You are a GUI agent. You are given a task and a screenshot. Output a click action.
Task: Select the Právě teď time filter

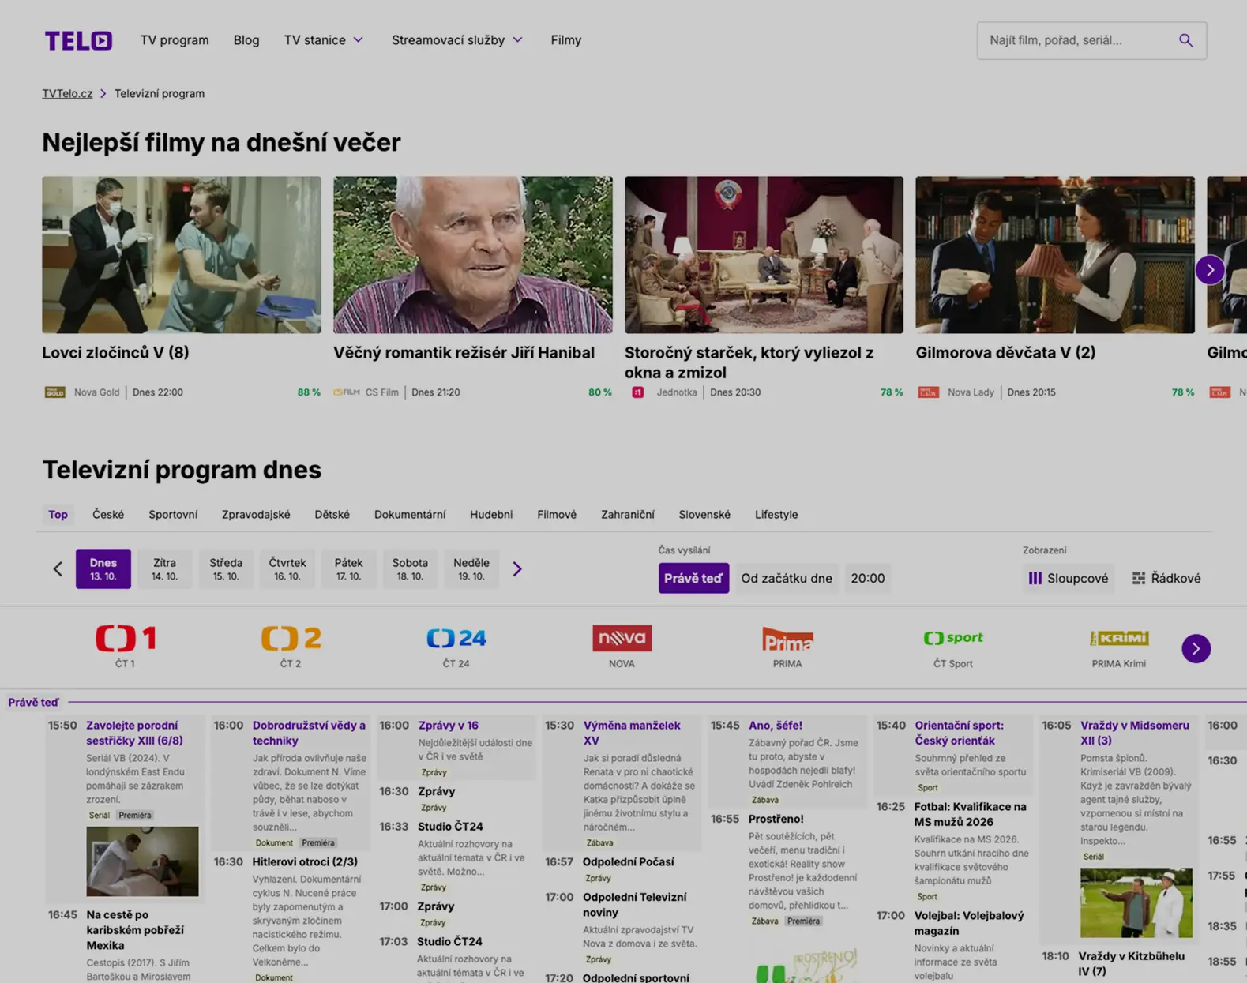[693, 578]
